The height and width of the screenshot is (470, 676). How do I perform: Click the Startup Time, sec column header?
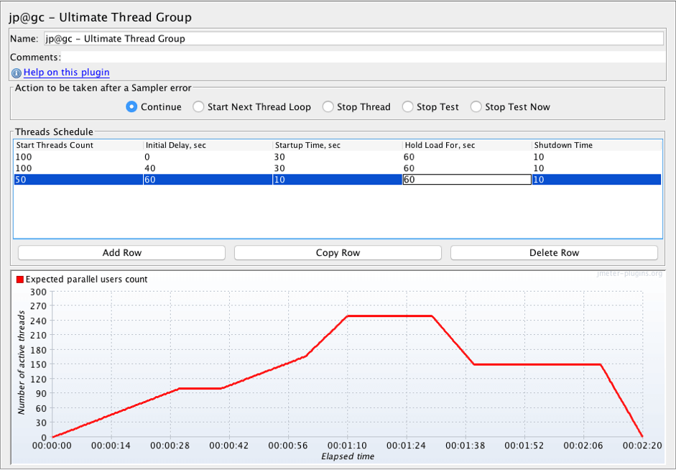pyautogui.click(x=338, y=145)
